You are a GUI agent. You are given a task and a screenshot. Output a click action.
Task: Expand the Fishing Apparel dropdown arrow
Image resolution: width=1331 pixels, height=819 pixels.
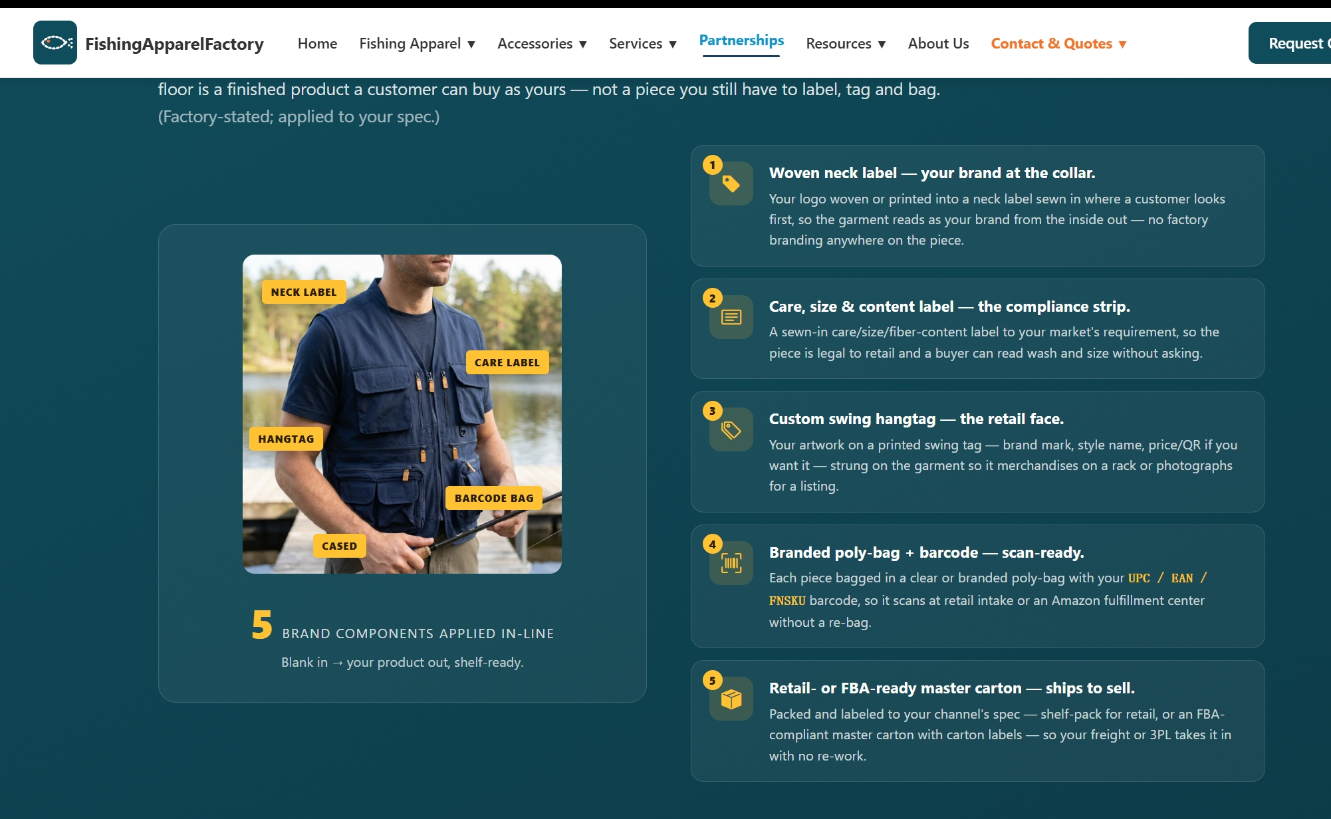(471, 45)
